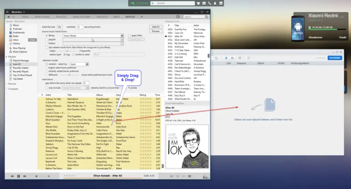
Task: Select the library source radio button
Action: click(x=47, y=36)
